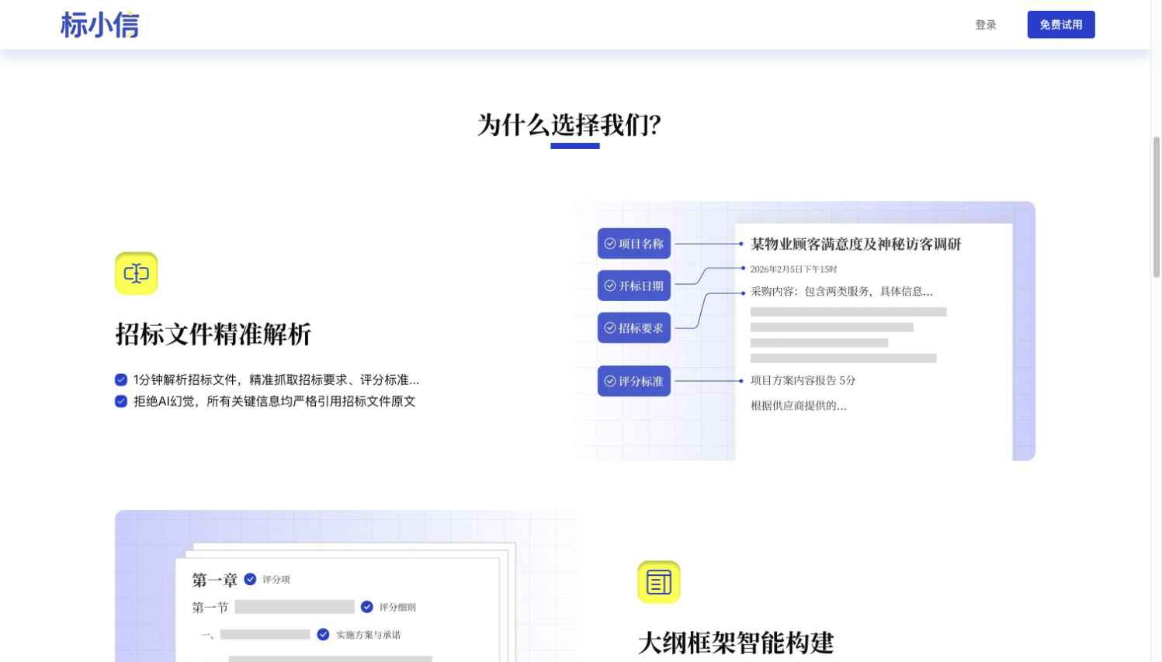
Task: Click the check icon next to 评分细则
Action: click(x=367, y=607)
